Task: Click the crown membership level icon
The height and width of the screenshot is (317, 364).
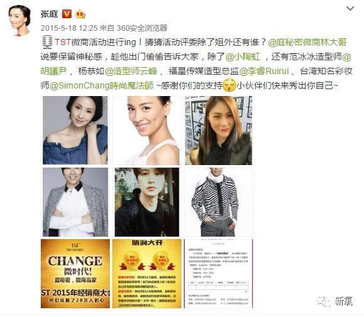Action: click(x=80, y=14)
